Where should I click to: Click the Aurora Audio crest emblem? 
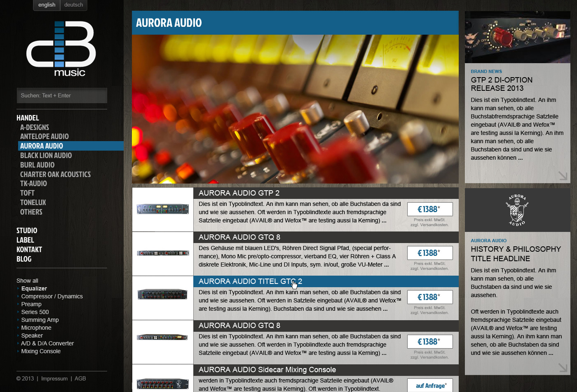point(517,210)
